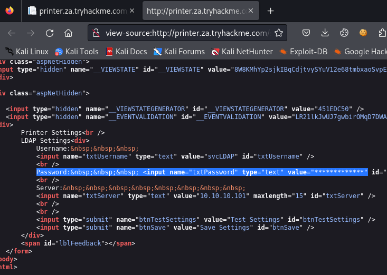The width and height of the screenshot is (387, 275).
Task: Open Kali Forums bookmark
Action: (x=179, y=52)
